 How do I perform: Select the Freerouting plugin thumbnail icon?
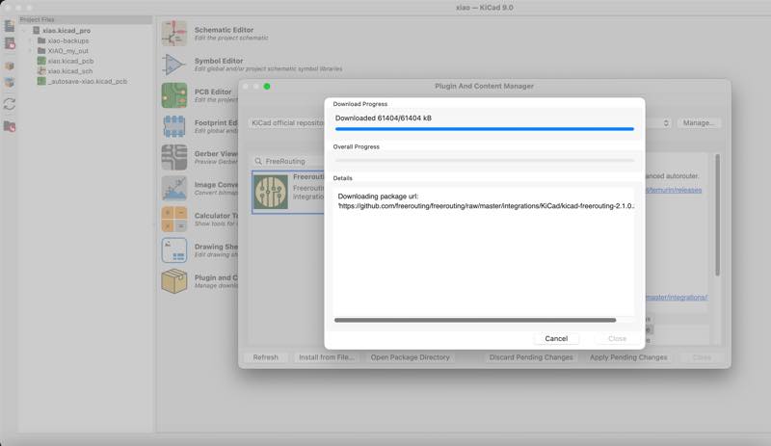pos(271,193)
